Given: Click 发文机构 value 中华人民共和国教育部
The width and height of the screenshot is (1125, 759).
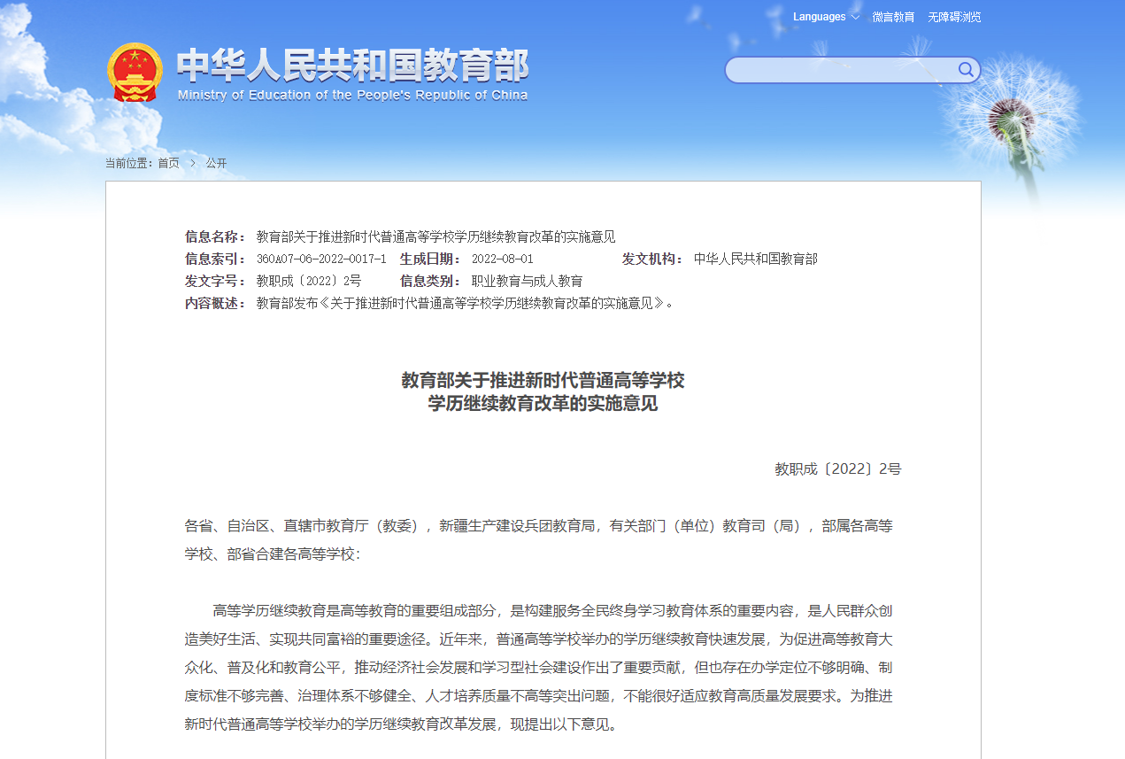Looking at the screenshot, I should (x=755, y=259).
